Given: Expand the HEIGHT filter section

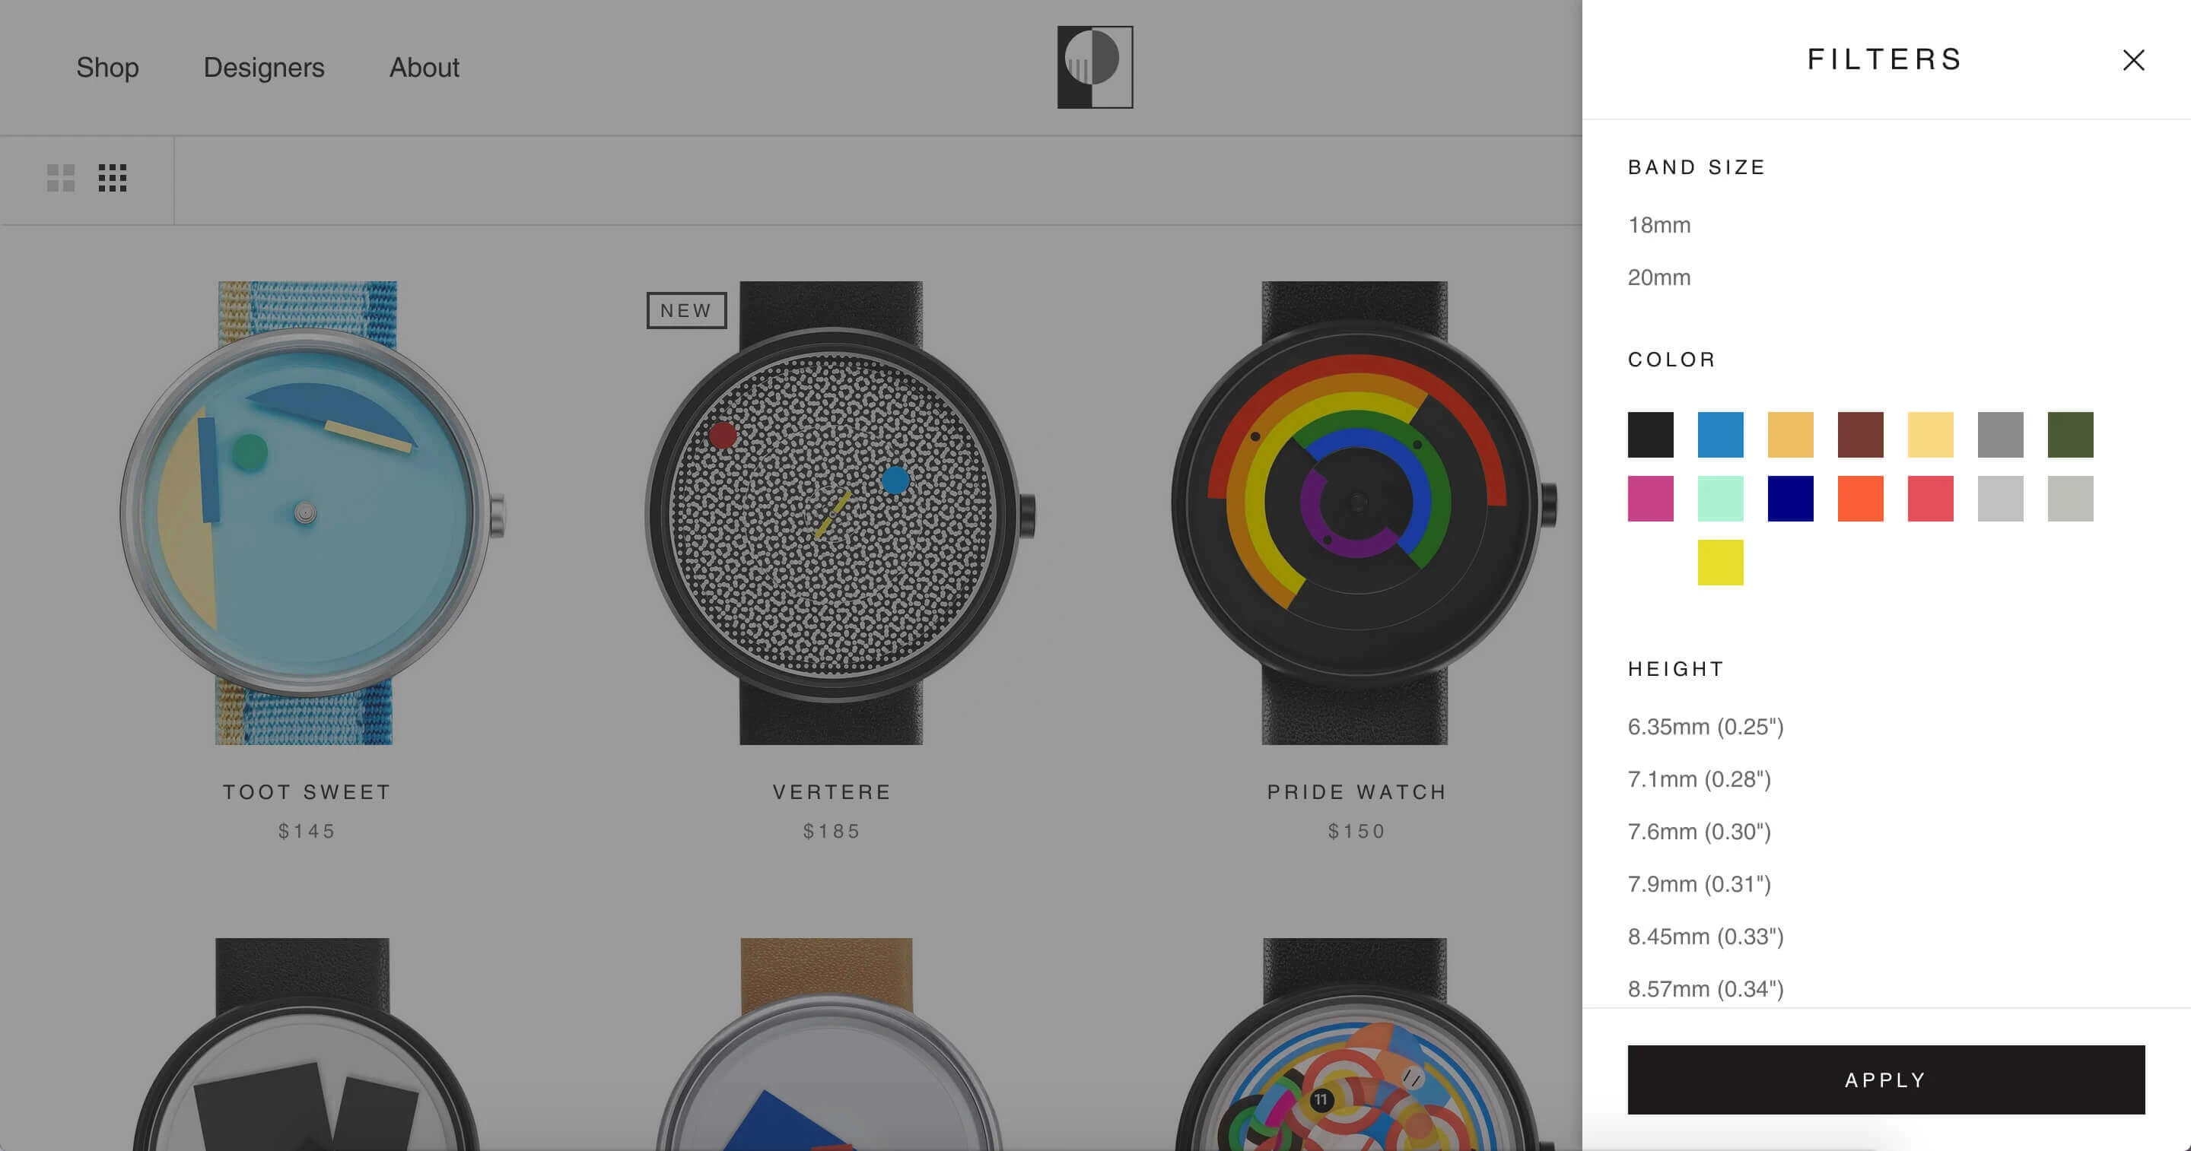Looking at the screenshot, I should 1677,669.
